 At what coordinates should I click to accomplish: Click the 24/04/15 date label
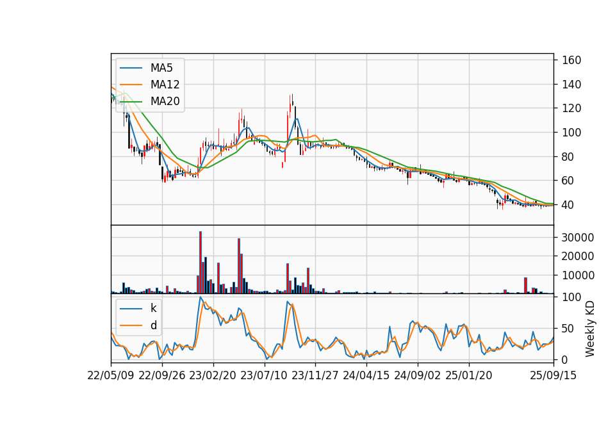pyautogui.click(x=366, y=375)
